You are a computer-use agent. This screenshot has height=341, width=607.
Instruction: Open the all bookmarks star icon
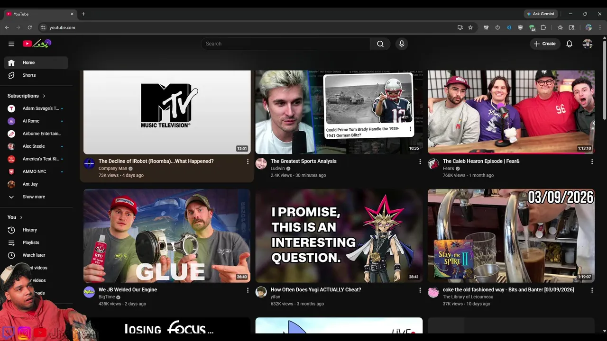(560, 27)
